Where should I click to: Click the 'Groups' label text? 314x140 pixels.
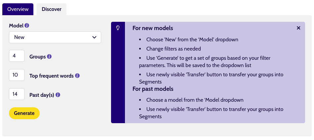click(x=38, y=57)
